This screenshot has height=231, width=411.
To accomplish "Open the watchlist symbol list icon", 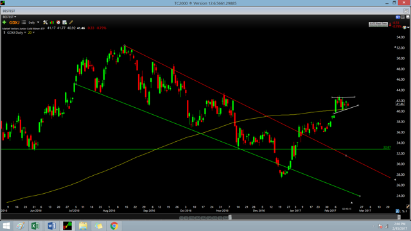I will click(x=24, y=22).
